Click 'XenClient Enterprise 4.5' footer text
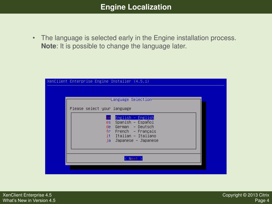 point(27,195)
